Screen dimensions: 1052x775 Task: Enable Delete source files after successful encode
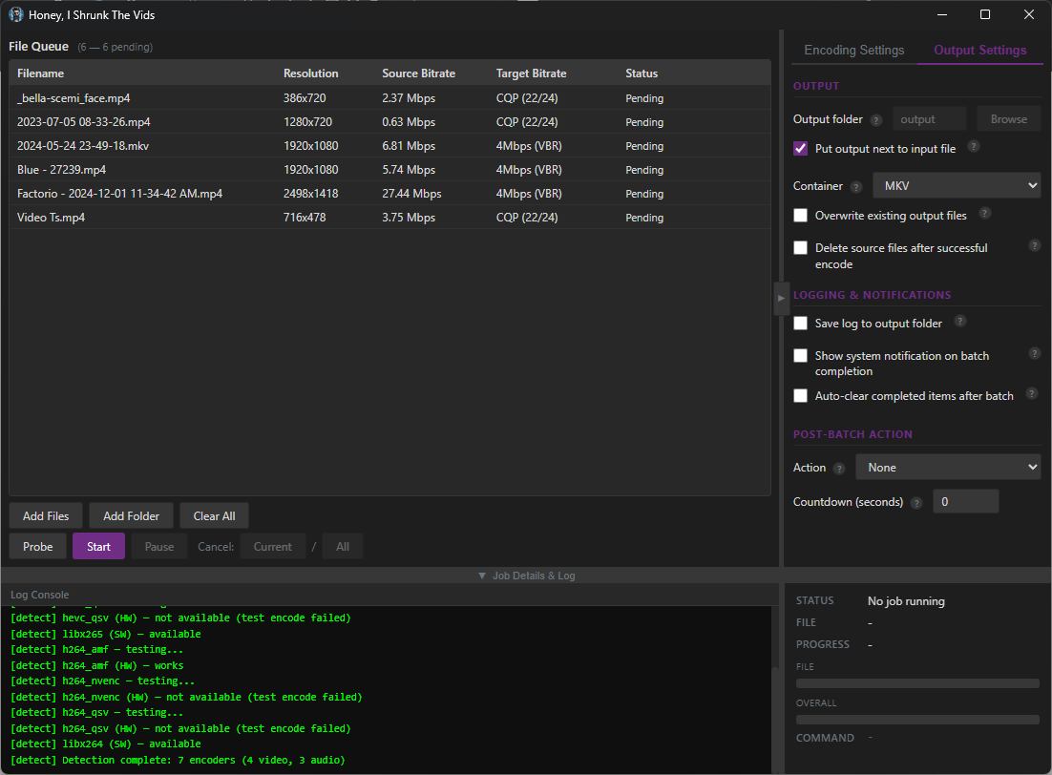pyautogui.click(x=801, y=248)
